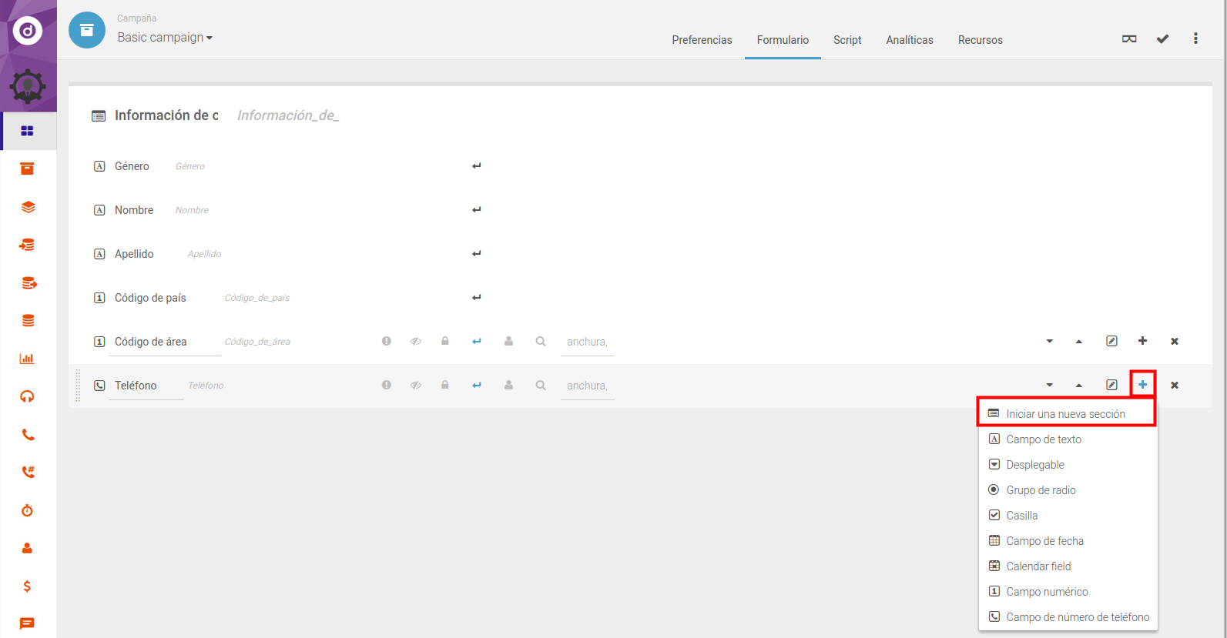The height and width of the screenshot is (638, 1227).
Task: Click the down arrow on Teléfono row
Action: 1049,385
